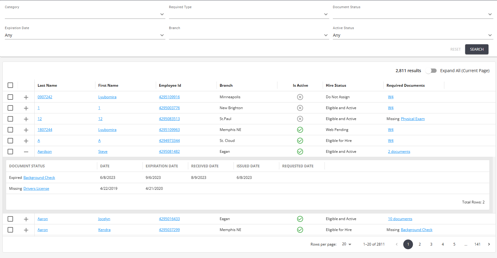Select all rows header checkbox
This screenshot has width=497, height=258.
pyautogui.click(x=10, y=85)
